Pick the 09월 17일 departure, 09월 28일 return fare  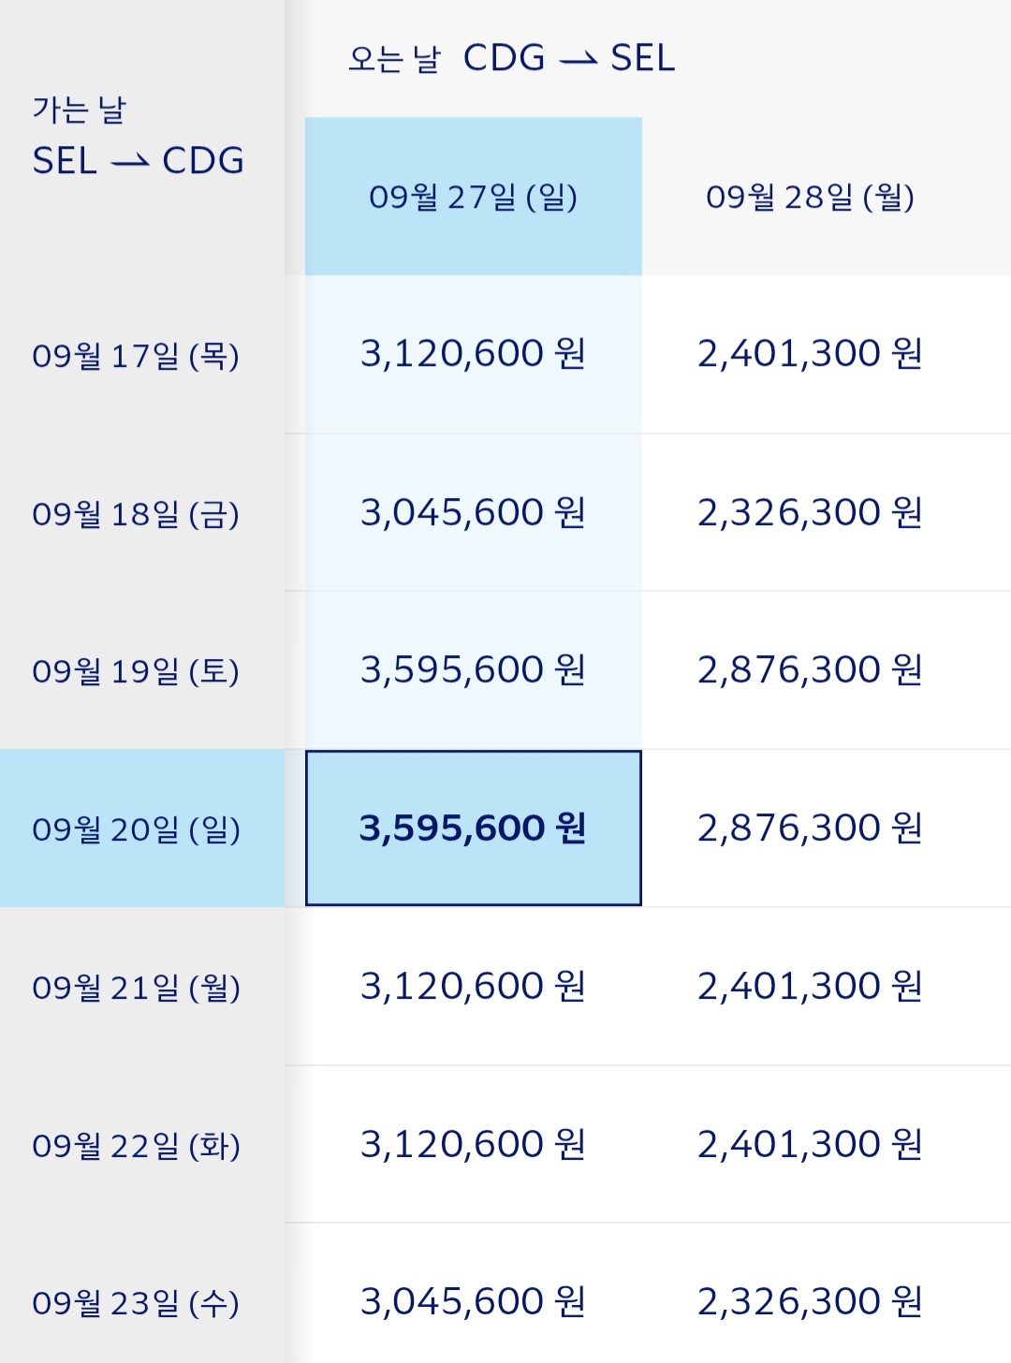[810, 354]
